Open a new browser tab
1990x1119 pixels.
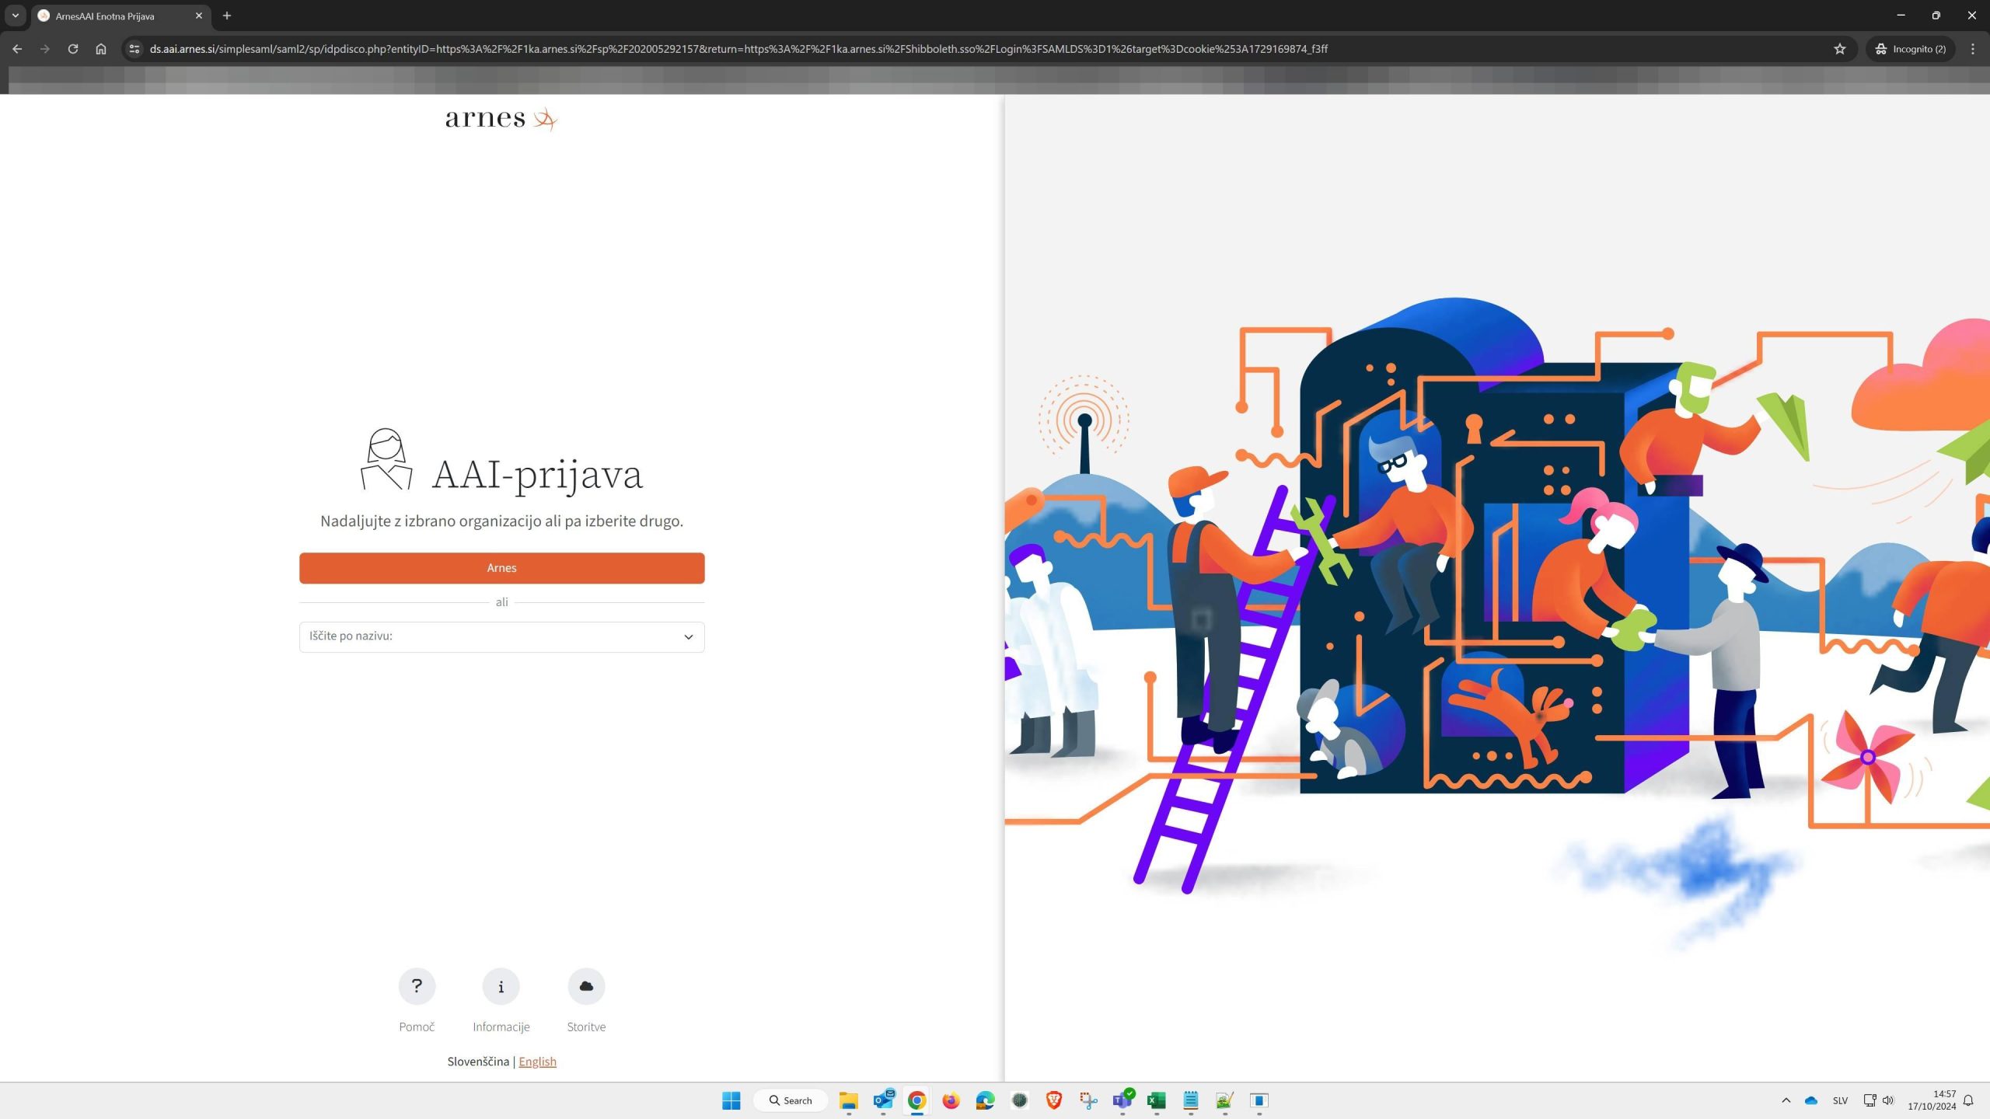tap(227, 16)
